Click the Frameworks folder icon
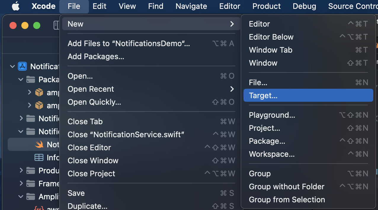Viewport: 378px width, 210px height. (31, 184)
